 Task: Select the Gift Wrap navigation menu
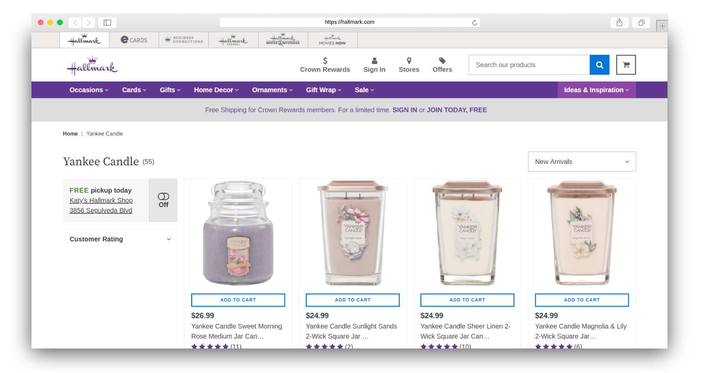pos(323,90)
